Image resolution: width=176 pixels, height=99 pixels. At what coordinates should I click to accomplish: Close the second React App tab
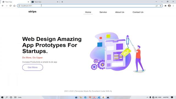[57, 2]
